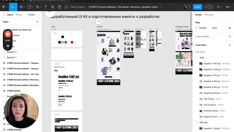
Task: Open shape tools dropdown chevron
Action: [x=32, y=7]
